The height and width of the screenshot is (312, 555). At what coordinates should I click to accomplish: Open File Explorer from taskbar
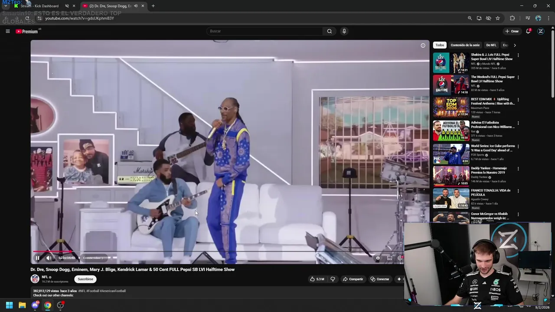click(22, 305)
